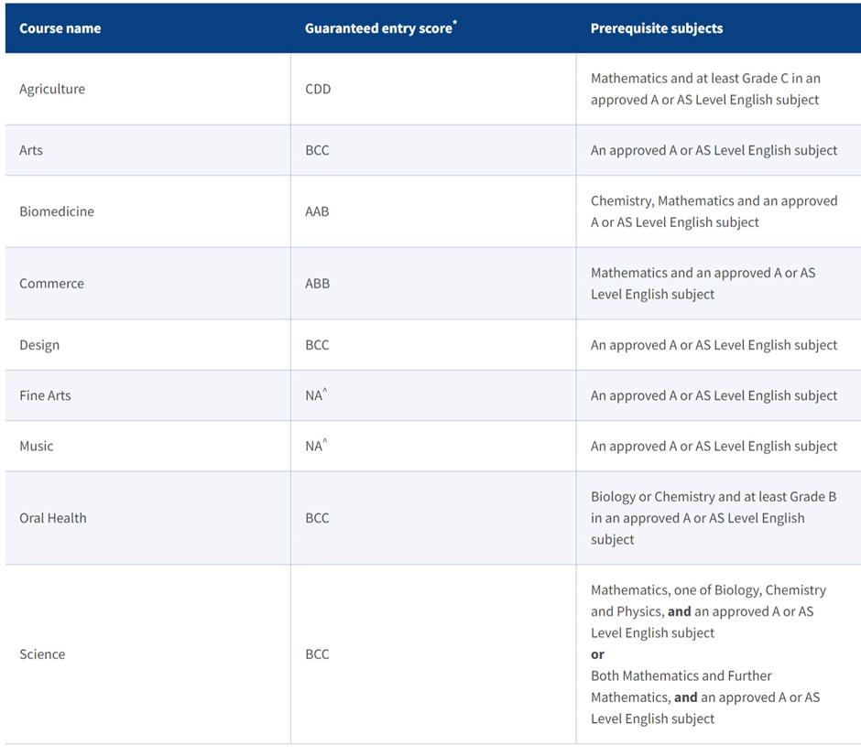Screen dimensions: 861x756
Task: Click the Fine Arts course name
Action: (45, 395)
